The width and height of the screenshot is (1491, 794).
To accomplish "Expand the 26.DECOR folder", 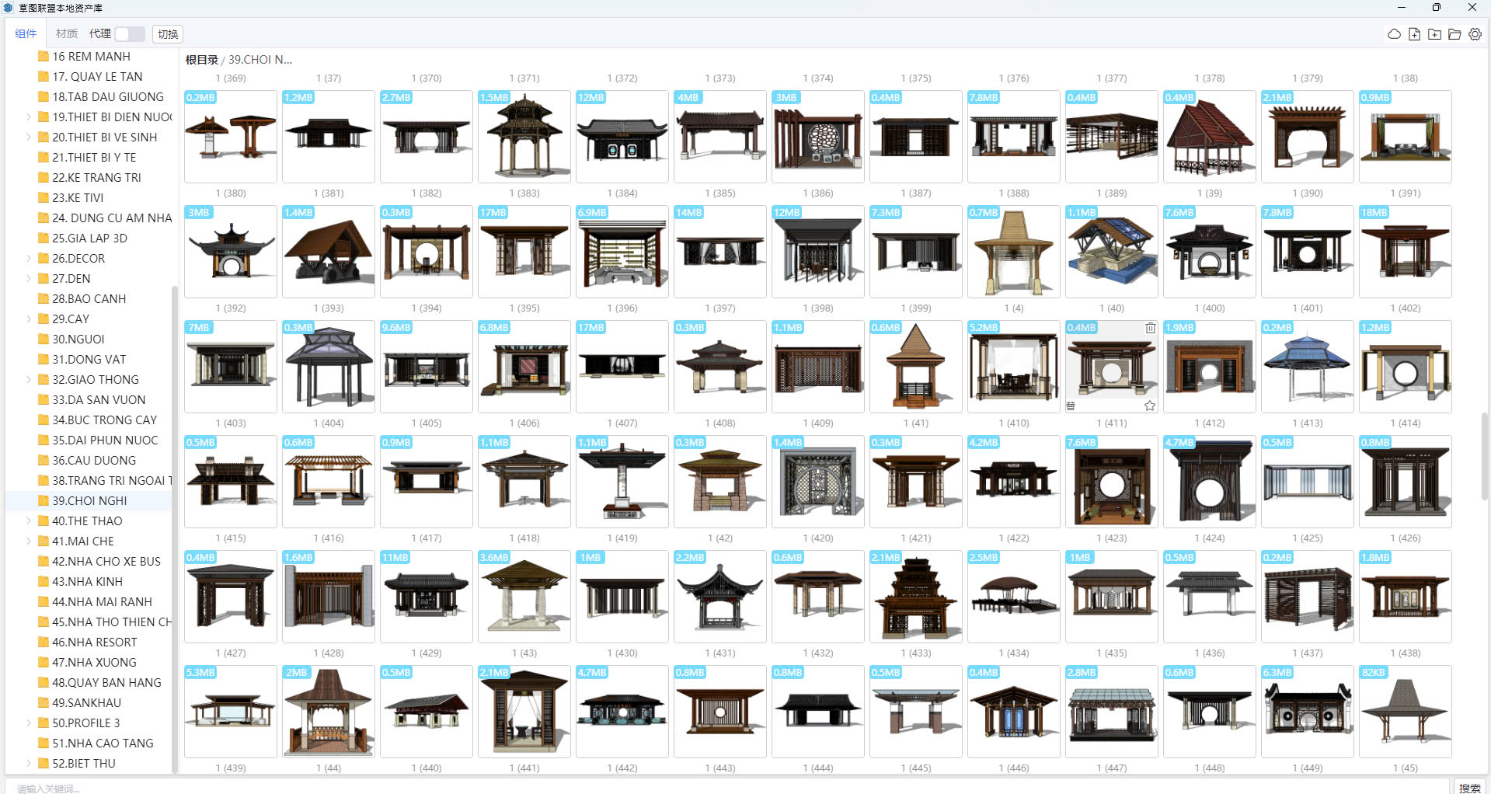I will pos(29,259).
